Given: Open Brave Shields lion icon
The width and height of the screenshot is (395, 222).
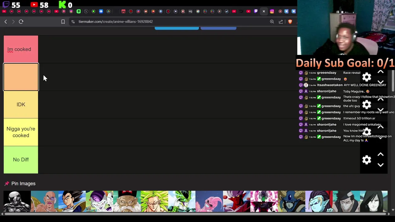Looking at the screenshot, I should [290, 22].
